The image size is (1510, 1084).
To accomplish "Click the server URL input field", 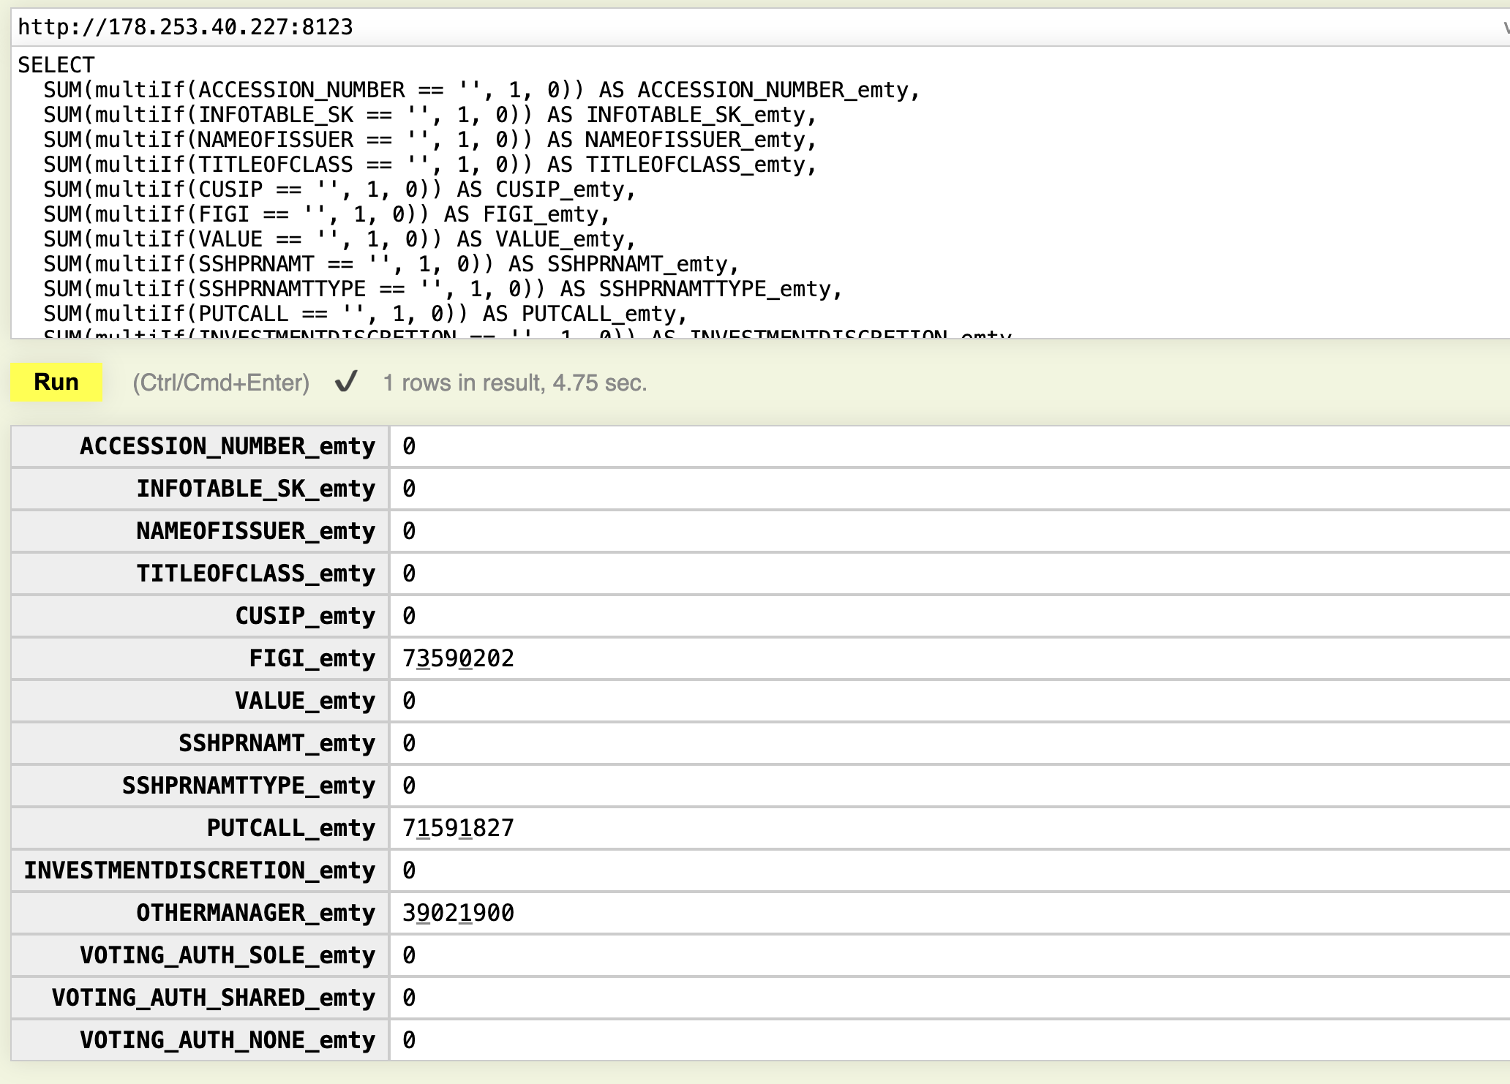I will point(732,27).
